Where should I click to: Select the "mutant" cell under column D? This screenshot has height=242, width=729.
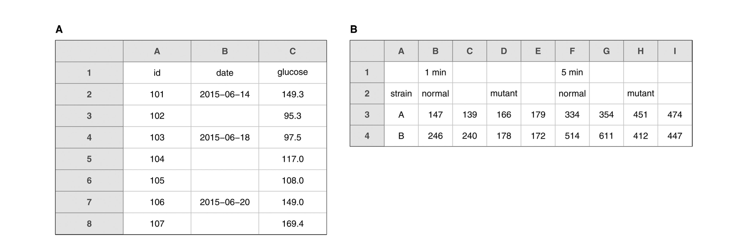[x=504, y=93]
